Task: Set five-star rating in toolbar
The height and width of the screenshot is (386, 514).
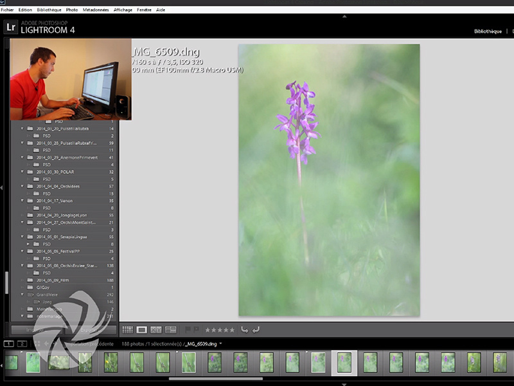Action: pos(231,329)
